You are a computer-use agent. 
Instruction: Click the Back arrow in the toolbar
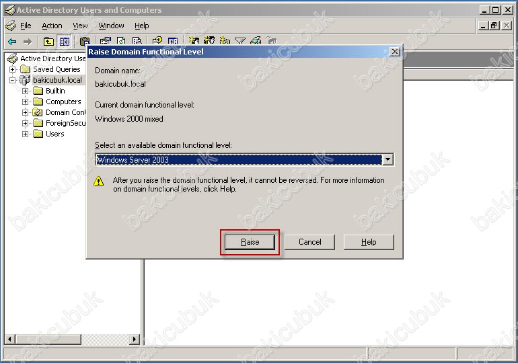click(12, 42)
